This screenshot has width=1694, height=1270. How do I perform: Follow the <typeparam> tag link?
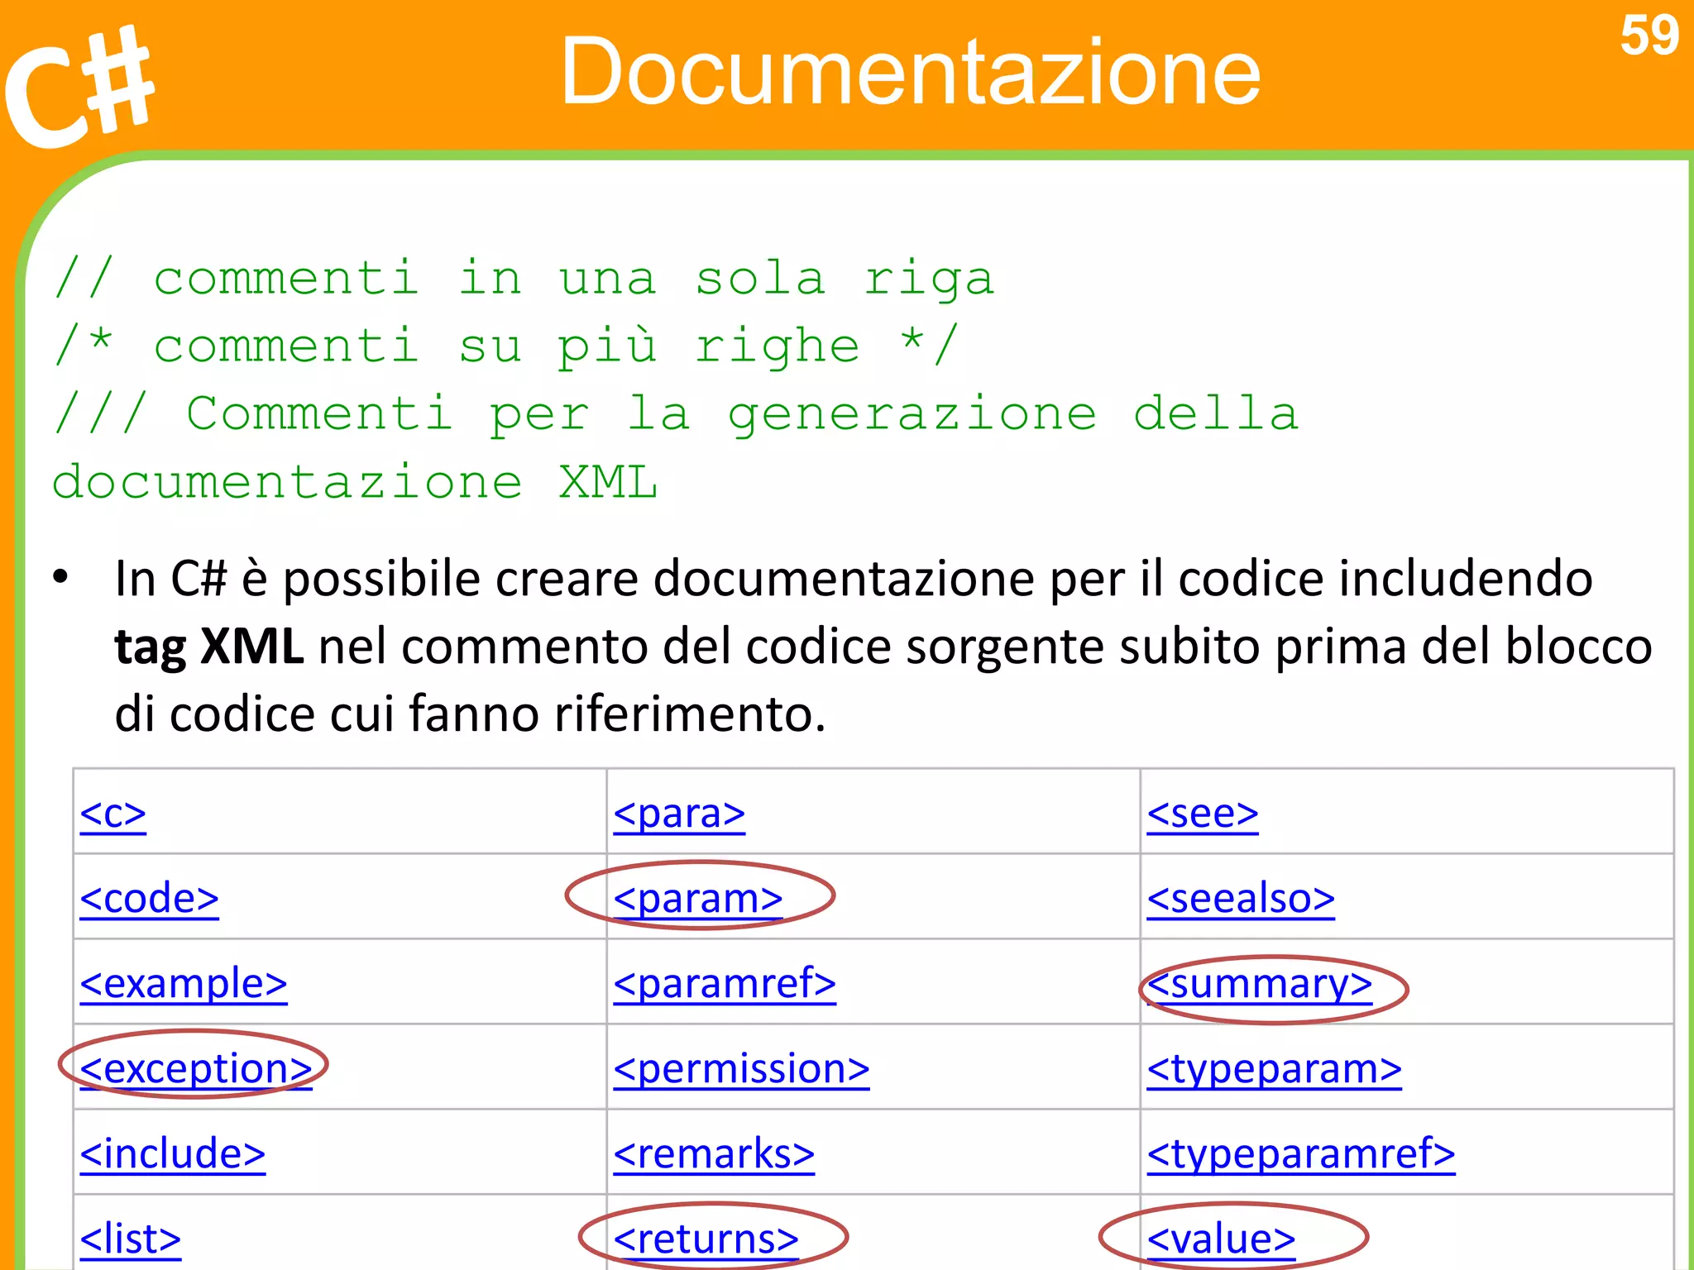(1274, 1069)
